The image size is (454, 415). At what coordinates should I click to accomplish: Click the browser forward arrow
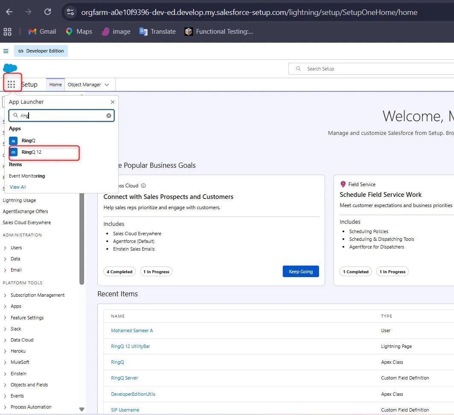click(28, 12)
